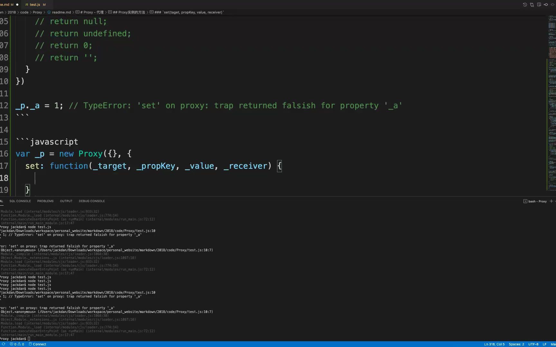Click '_receiver' parameter in set function

click(246, 166)
